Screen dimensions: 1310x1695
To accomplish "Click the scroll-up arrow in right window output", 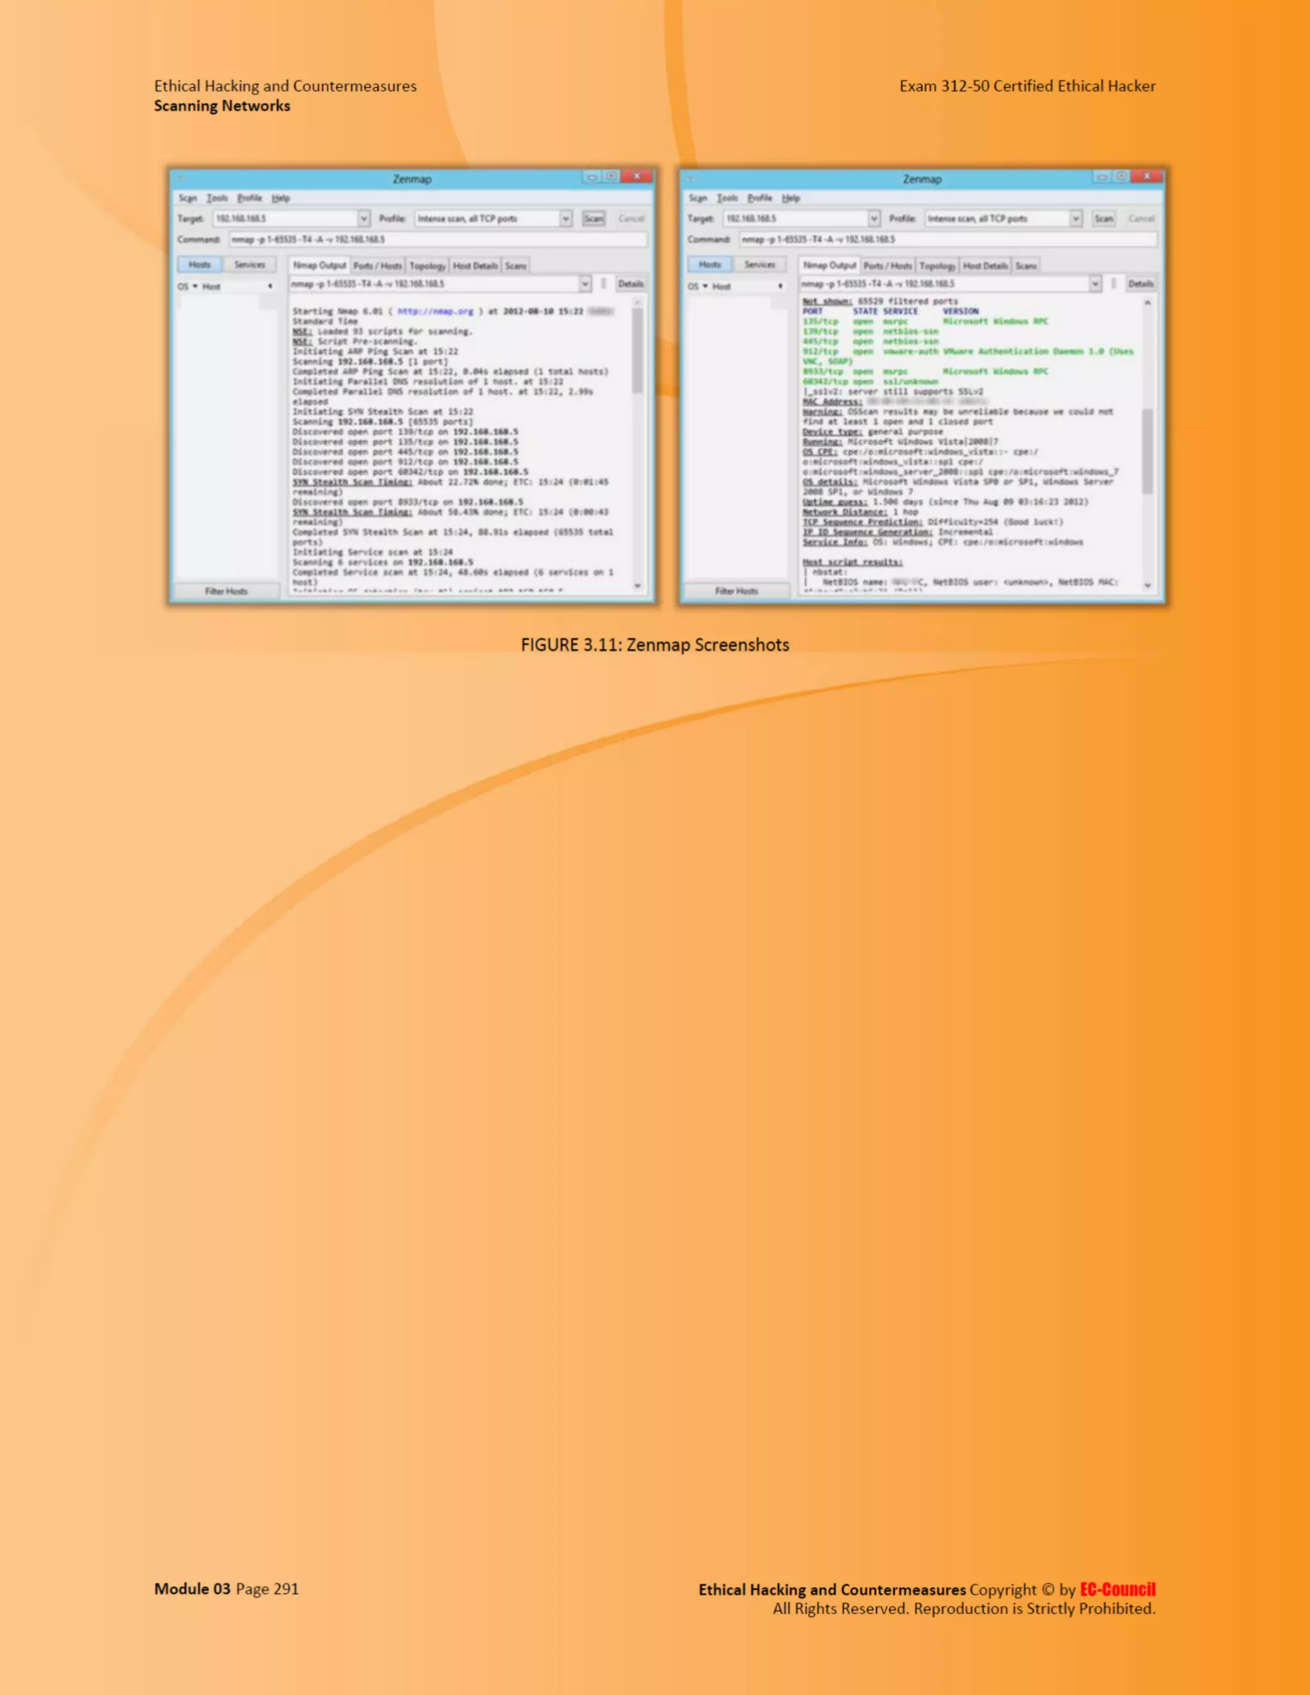I will [1147, 303].
